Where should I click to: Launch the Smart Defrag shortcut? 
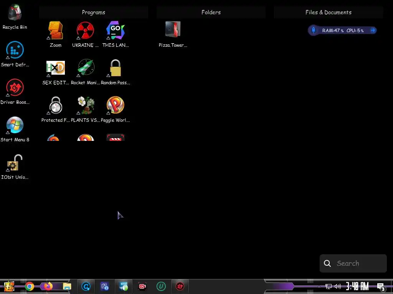(15, 50)
